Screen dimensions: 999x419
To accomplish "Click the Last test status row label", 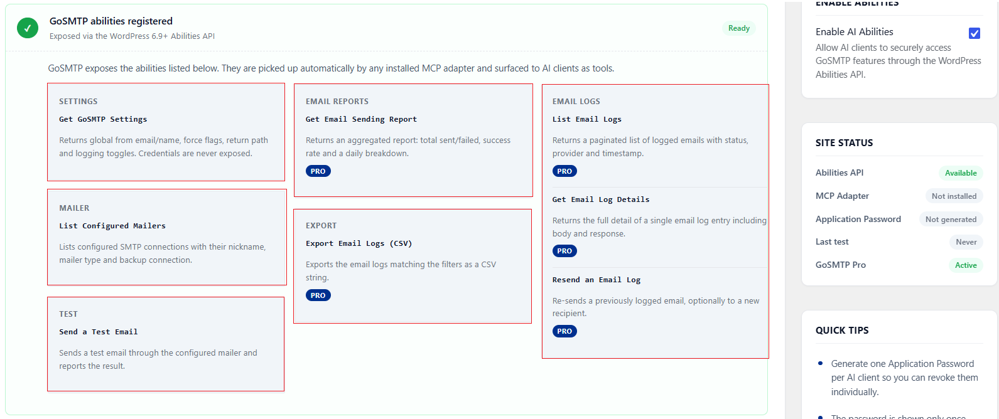I will [x=832, y=242].
